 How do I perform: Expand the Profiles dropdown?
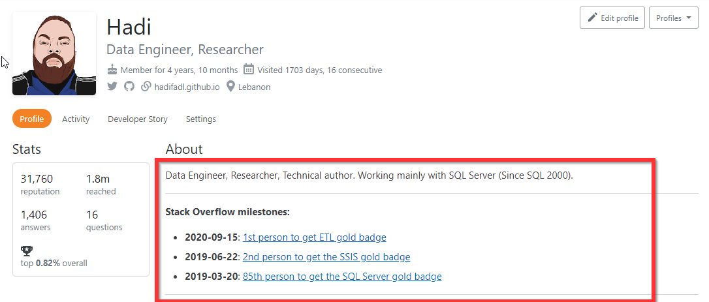[674, 18]
